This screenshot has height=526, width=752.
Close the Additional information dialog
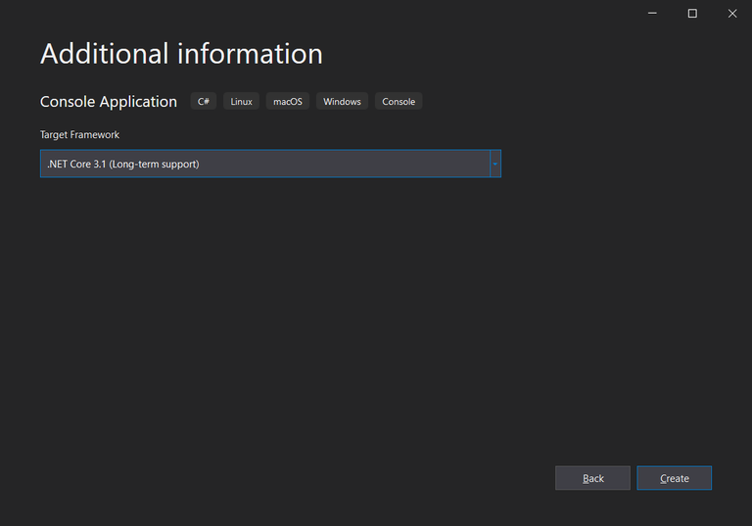731,13
